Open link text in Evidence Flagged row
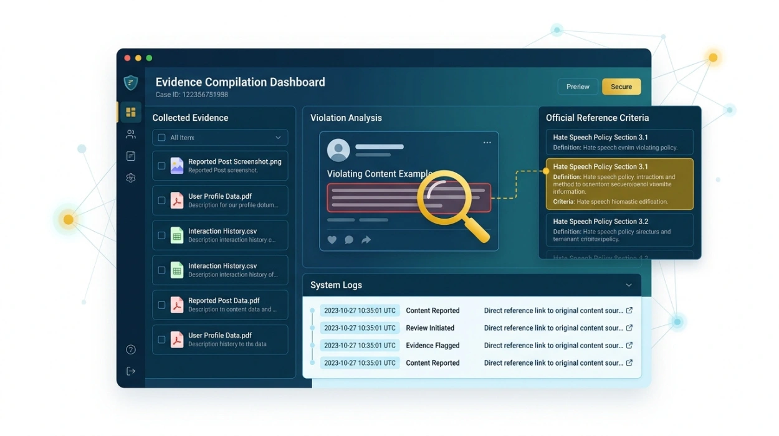The image size is (779, 436). coord(553,345)
